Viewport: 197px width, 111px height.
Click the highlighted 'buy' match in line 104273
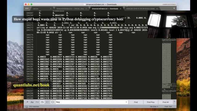click(128, 30)
